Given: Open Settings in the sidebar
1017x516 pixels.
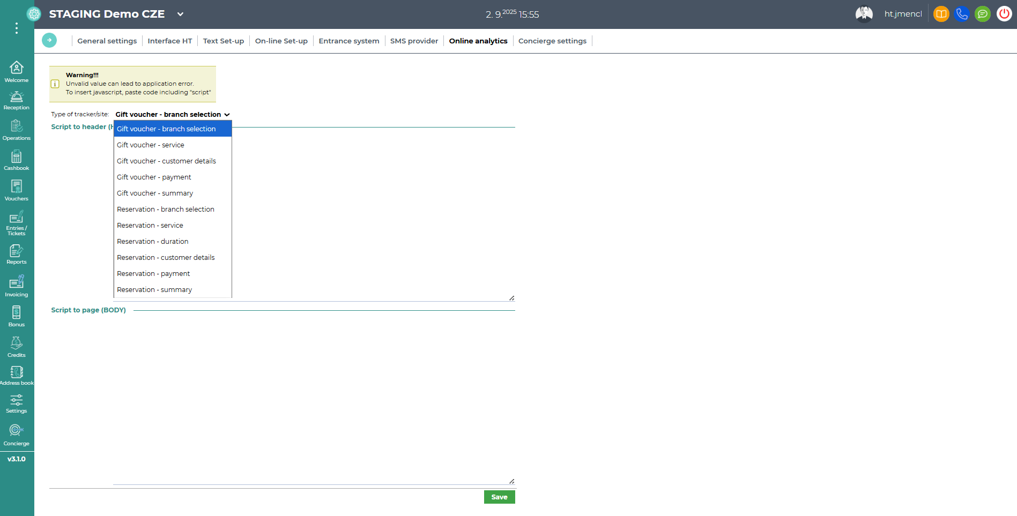Looking at the screenshot, I should pos(17,403).
